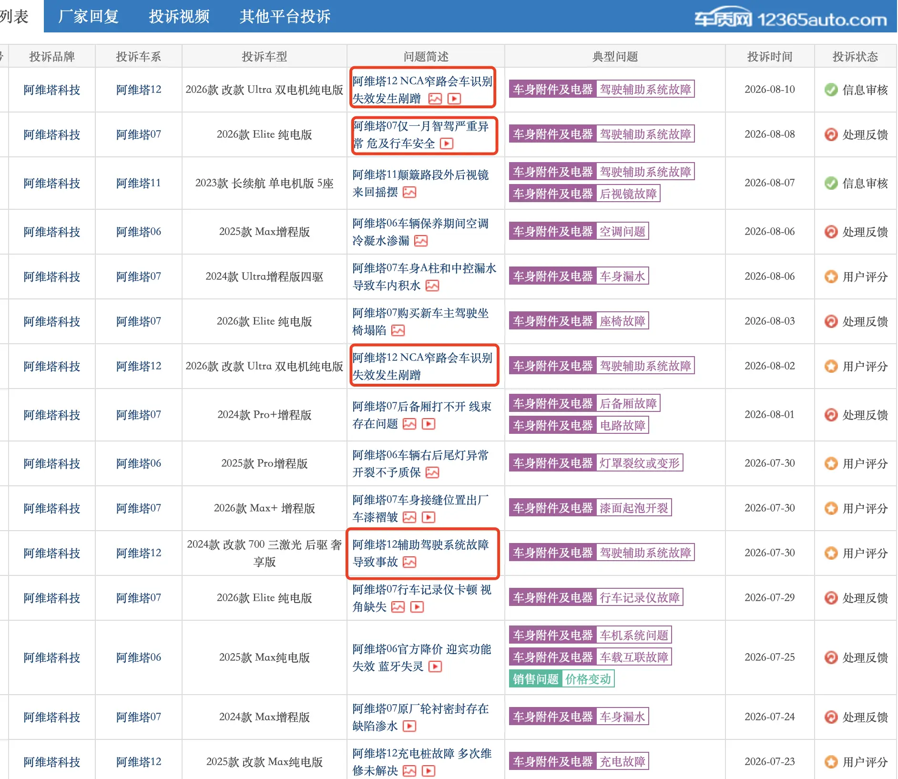Click model cell 2023款 长续航 单电机版 5座
The width and height of the screenshot is (898, 779).
point(265,183)
